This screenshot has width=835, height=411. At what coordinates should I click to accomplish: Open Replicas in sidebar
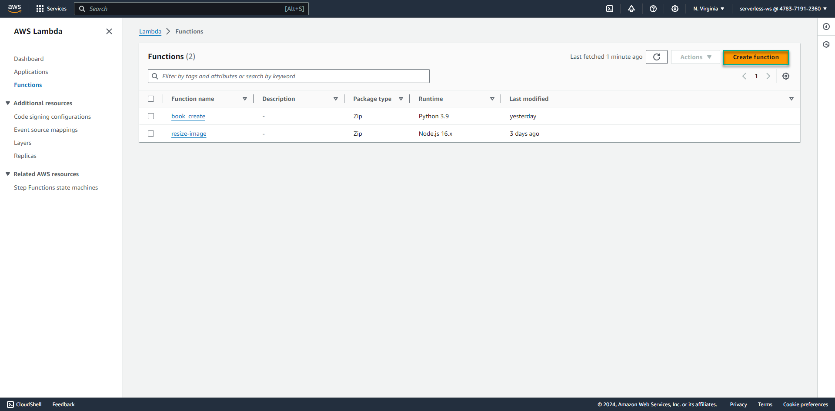tap(25, 156)
